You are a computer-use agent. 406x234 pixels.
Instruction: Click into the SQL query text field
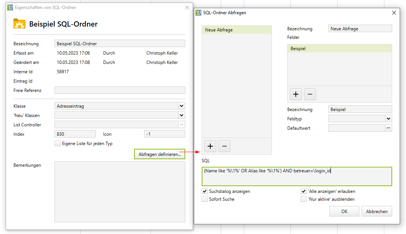[x=297, y=176]
